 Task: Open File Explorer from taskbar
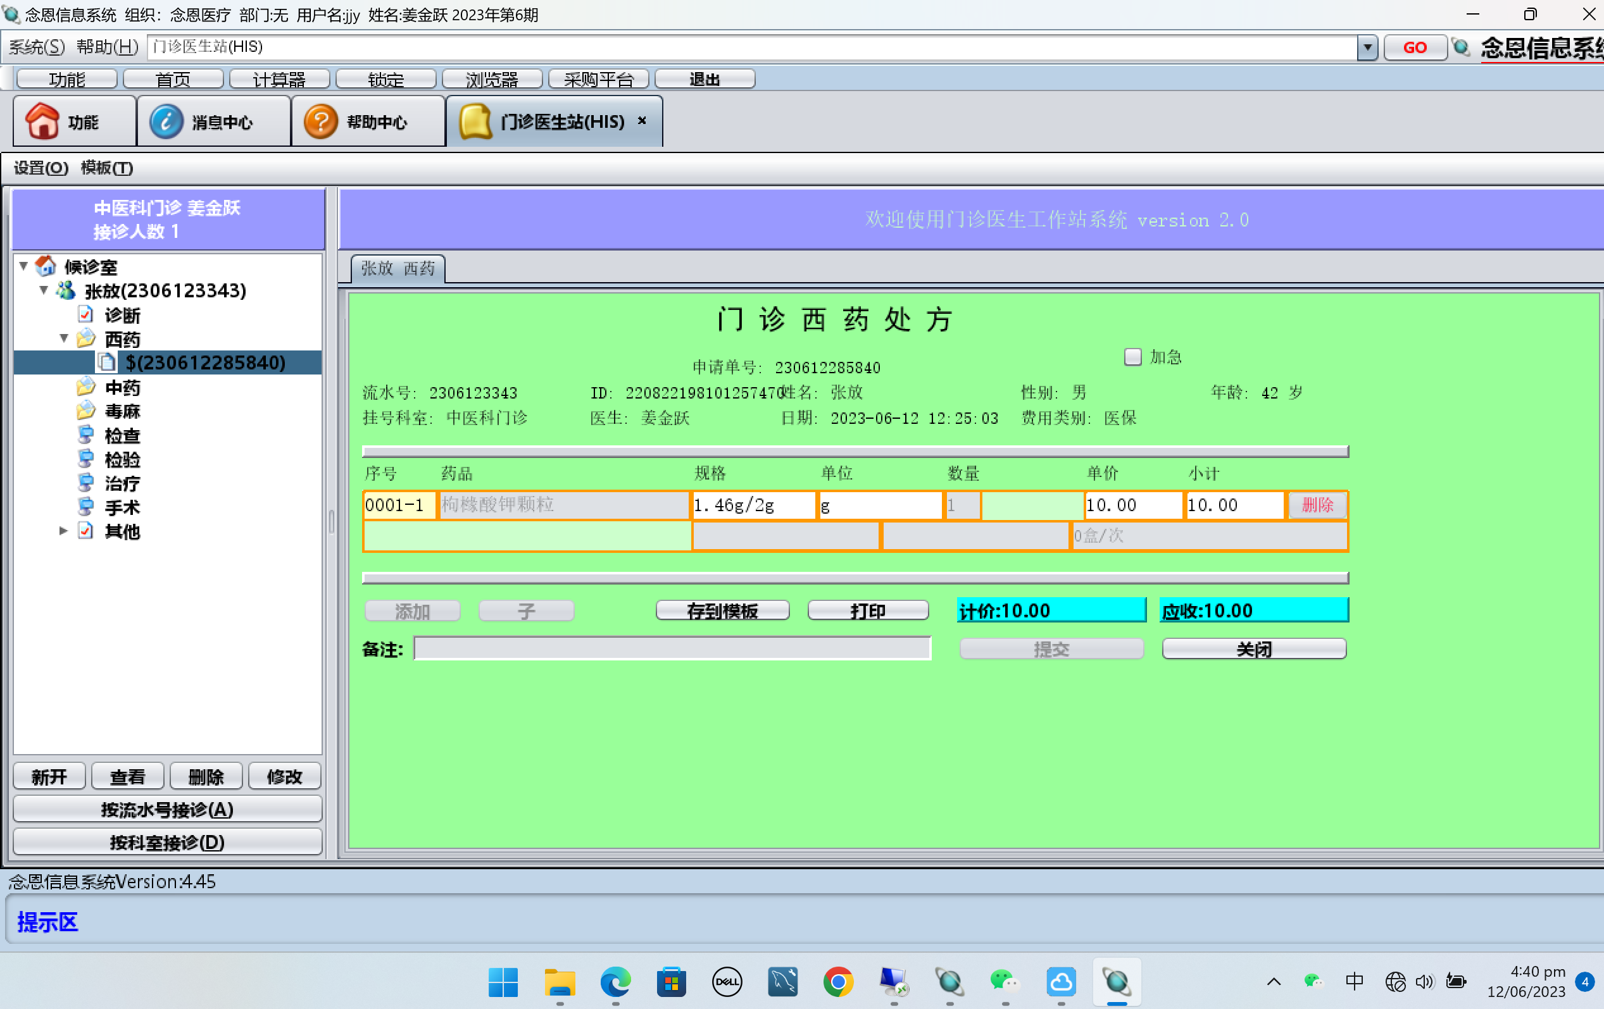point(560,982)
